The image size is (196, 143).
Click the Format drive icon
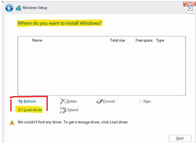tap(99, 101)
